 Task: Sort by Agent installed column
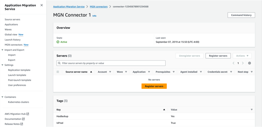(x=201, y=72)
